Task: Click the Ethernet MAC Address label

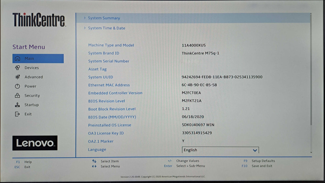Action: 109,85
